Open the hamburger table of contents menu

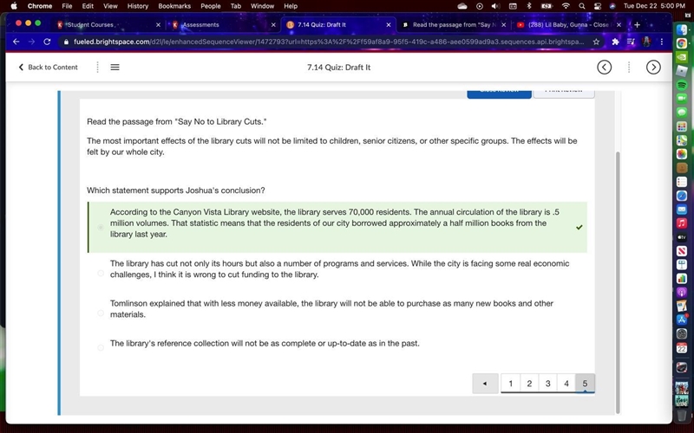point(115,68)
